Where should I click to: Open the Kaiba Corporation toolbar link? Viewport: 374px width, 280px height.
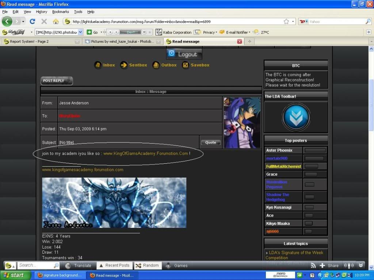click(173, 32)
